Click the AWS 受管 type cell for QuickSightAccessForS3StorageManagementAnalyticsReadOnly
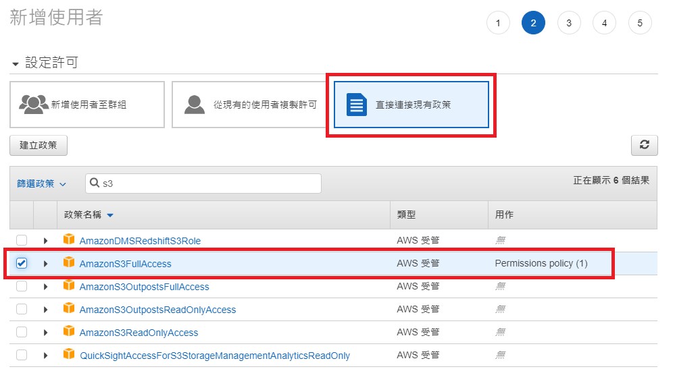The image size is (675, 392). (x=418, y=355)
